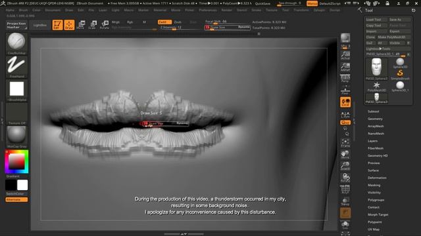Image resolution: width=421 pixels, height=236 pixels.
Task: Expand the Deformation section
Action: (x=377, y=178)
